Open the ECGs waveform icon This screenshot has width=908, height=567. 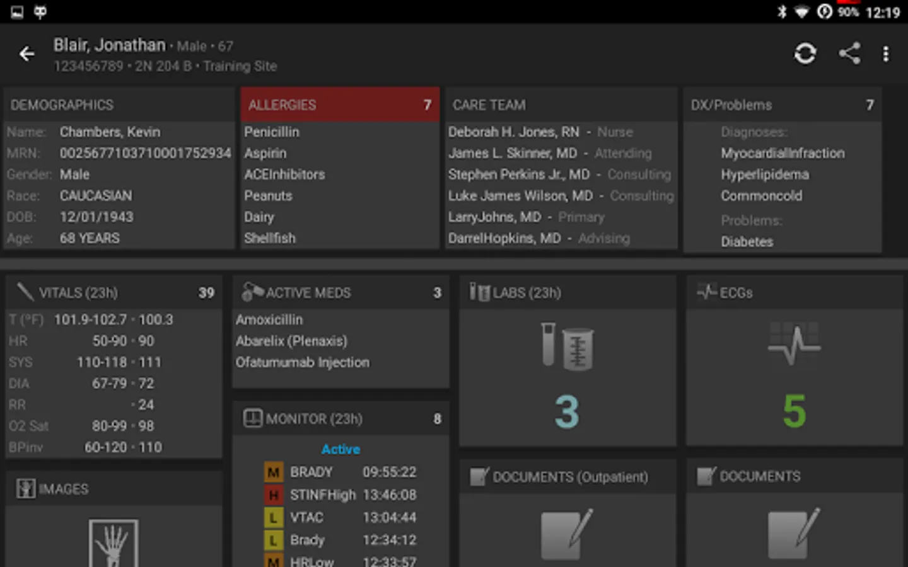(x=794, y=345)
